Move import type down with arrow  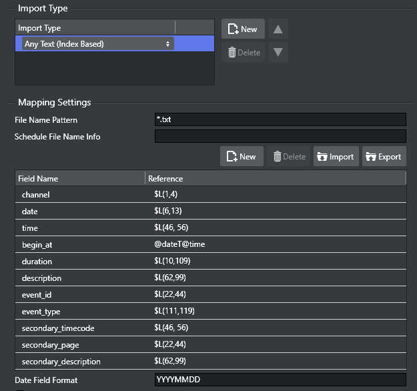tap(278, 52)
